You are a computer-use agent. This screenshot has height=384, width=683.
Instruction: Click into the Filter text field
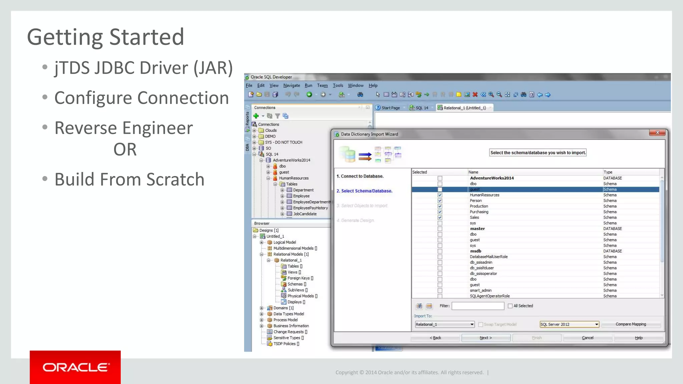(478, 306)
